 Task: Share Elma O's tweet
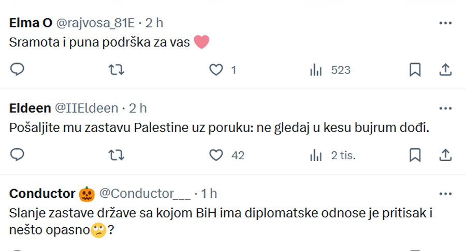click(445, 70)
